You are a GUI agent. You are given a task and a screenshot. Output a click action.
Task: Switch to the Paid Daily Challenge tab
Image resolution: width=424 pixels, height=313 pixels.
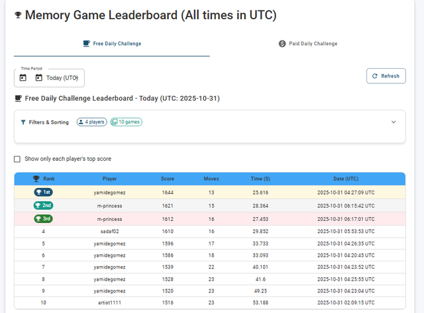[308, 44]
